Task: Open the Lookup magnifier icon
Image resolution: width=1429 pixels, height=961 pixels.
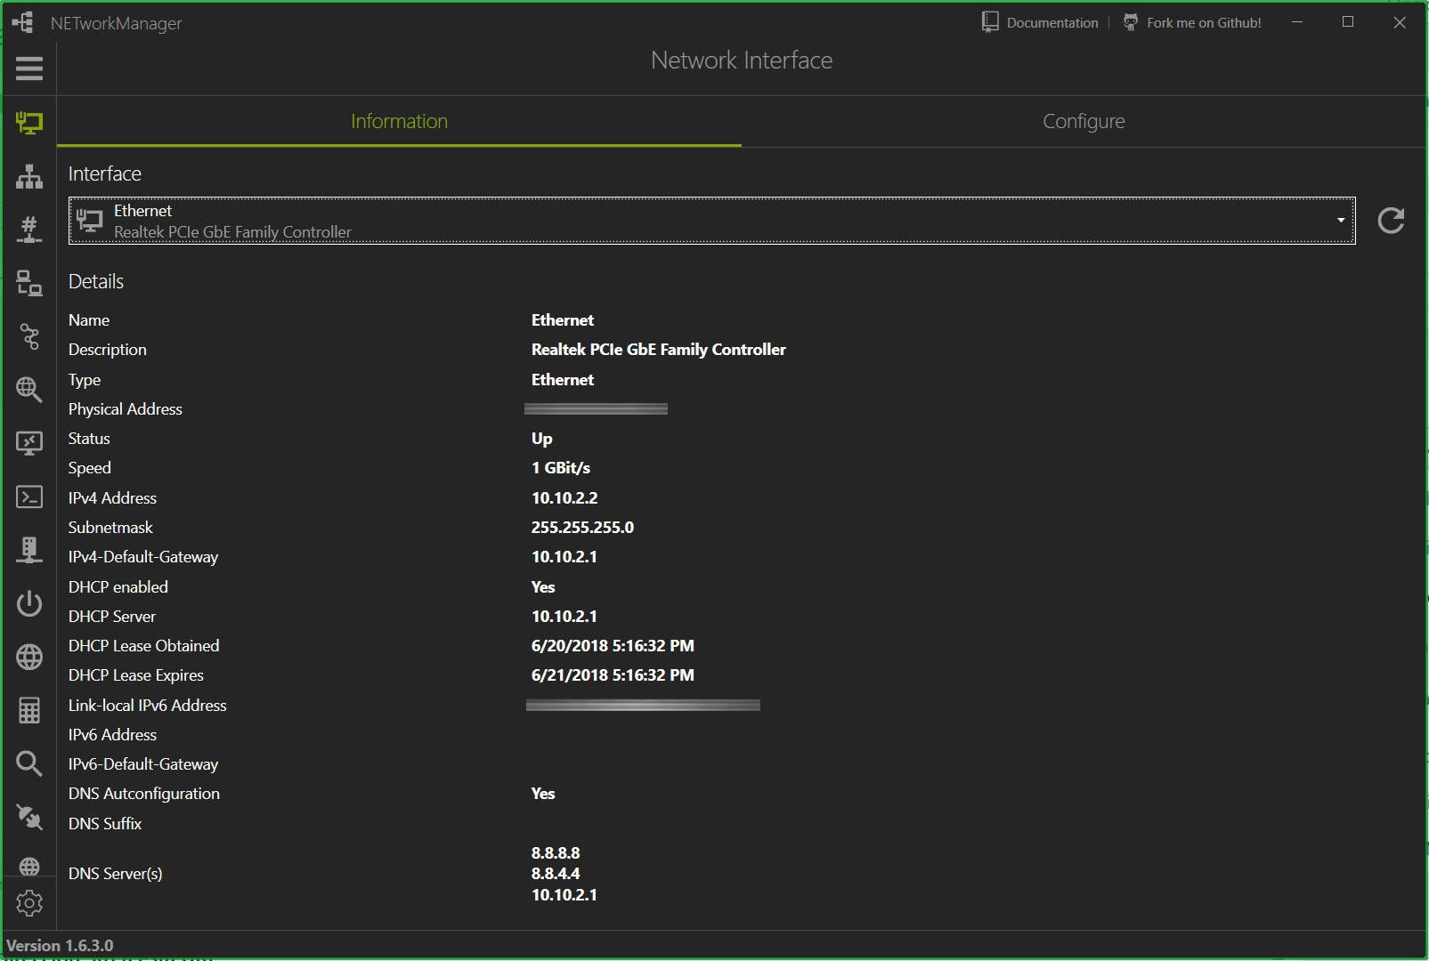Action: coord(28,763)
